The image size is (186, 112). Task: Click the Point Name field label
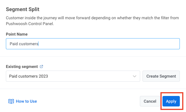[x=17, y=34]
